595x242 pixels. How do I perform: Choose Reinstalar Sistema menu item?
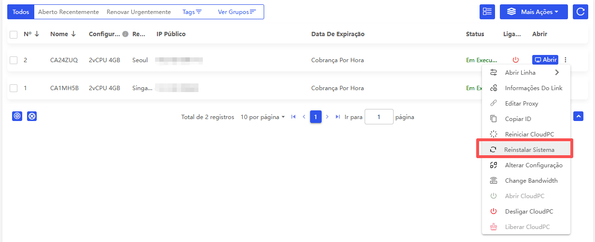click(526, 150)
